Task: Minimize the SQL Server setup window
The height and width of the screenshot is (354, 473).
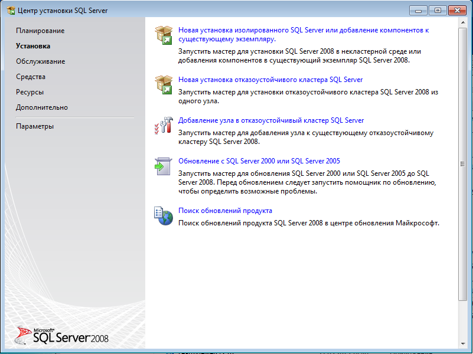Action: [x=418, y=11]
